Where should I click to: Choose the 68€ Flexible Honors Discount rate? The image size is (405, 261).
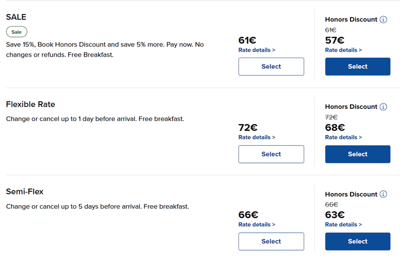(x=357, y=154)
